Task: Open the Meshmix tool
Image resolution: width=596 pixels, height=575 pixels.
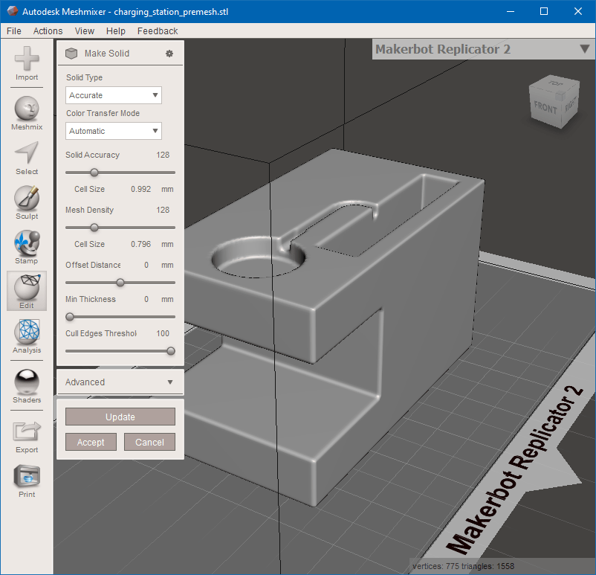Action: 27,109
